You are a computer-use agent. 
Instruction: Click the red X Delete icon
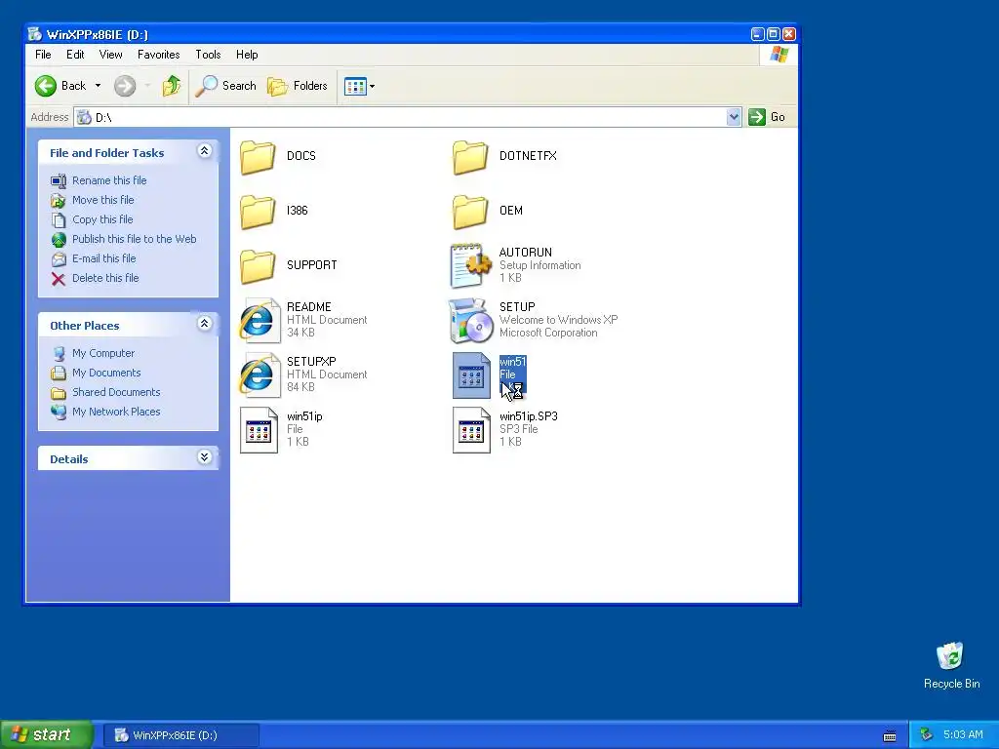click(58, 279)
